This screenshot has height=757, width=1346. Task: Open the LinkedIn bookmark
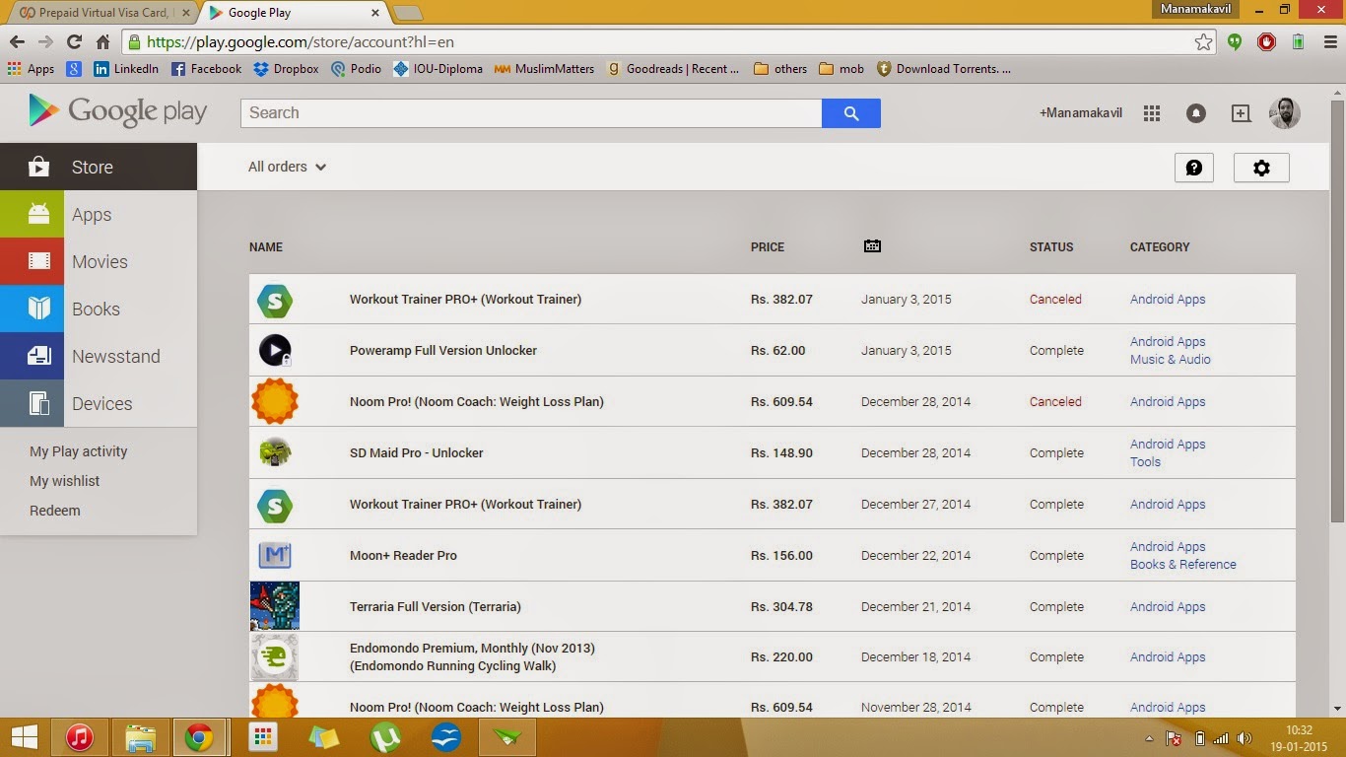click(126, 69)
